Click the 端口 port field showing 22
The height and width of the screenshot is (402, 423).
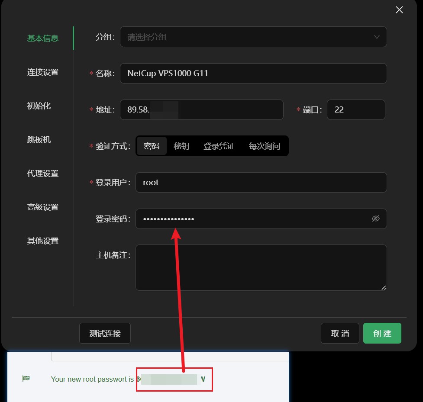[356, 109]
